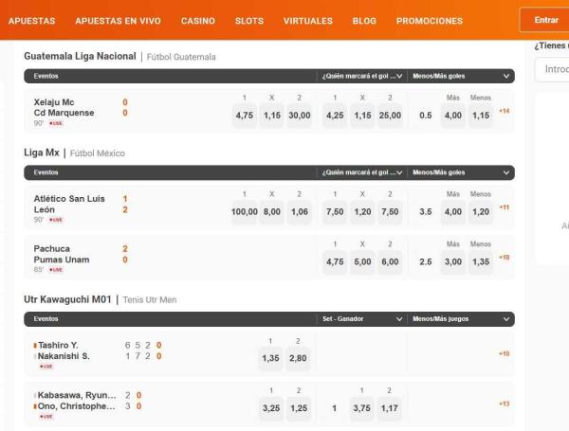
Task: Click the LIVE badge for Tashiro match
Action: click(46, 367)
